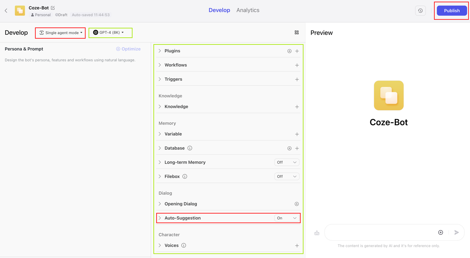Add a workflow with the plus icon

(297, 65)
